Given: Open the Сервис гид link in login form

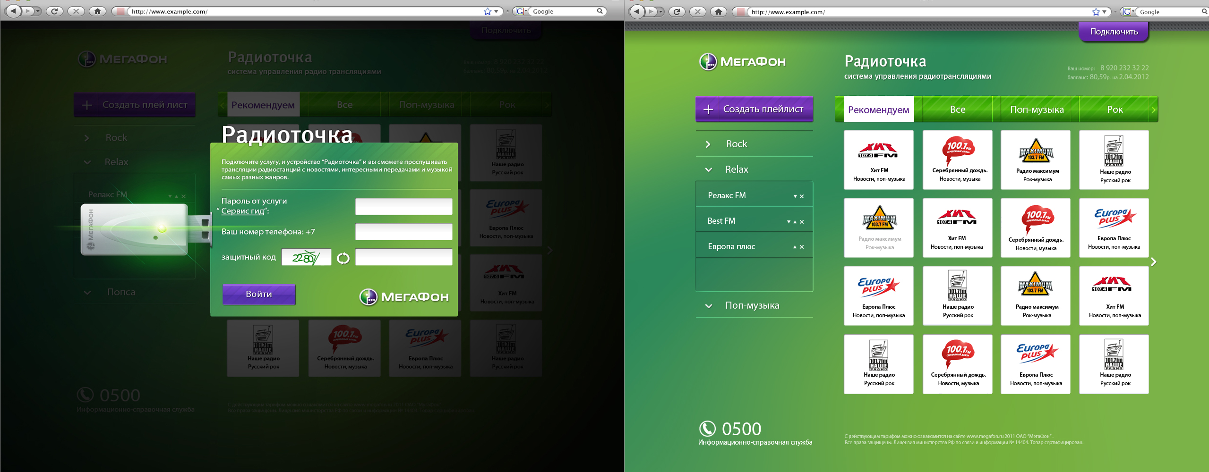Looking at the screenshot, I should point(242,211).
